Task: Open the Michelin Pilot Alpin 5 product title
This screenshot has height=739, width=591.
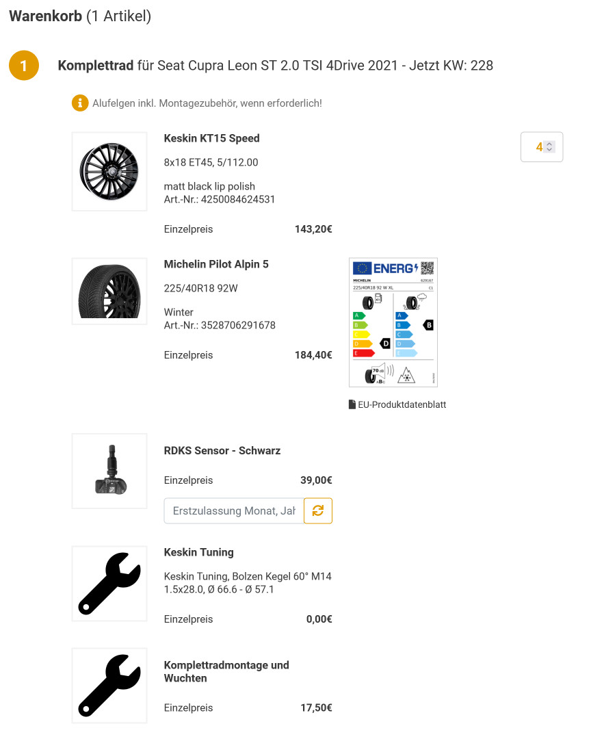Action: coord(216,264)
